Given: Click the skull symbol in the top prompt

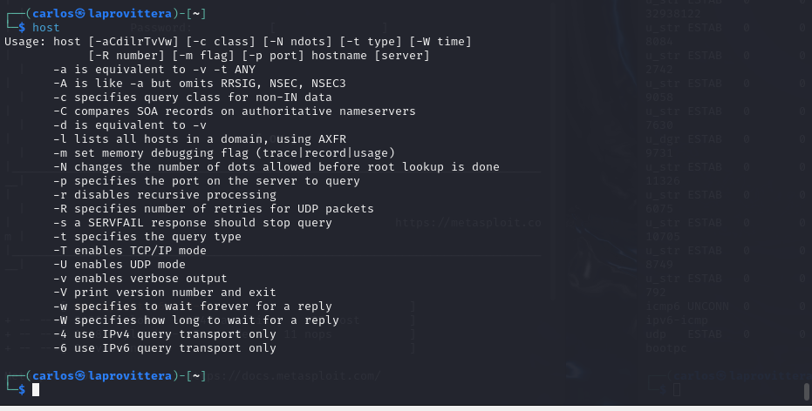Looking at the screenshot, I should pos(80,13).
